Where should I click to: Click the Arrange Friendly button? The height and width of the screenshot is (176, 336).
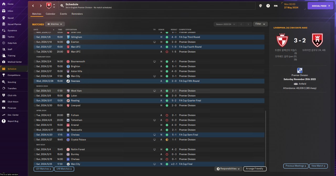(x=255, y=169)
